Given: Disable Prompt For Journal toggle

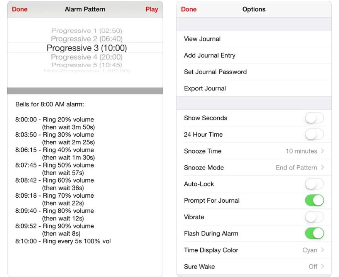Looking at the screenshot, I should 314,200.
